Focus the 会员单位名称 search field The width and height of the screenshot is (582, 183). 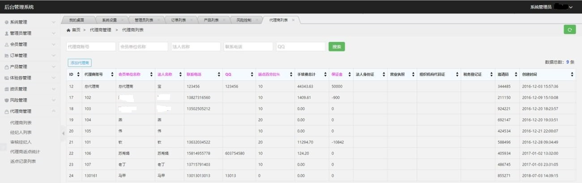pyautogui.click(x=143, y=46)
